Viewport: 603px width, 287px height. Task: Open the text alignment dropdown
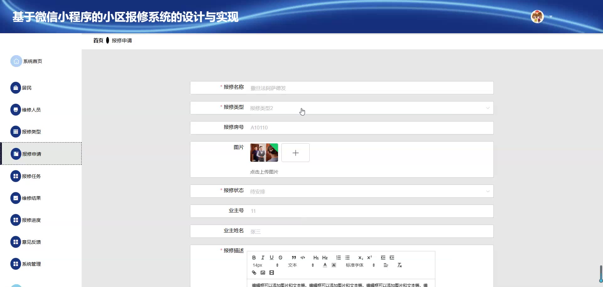[386, 265]
